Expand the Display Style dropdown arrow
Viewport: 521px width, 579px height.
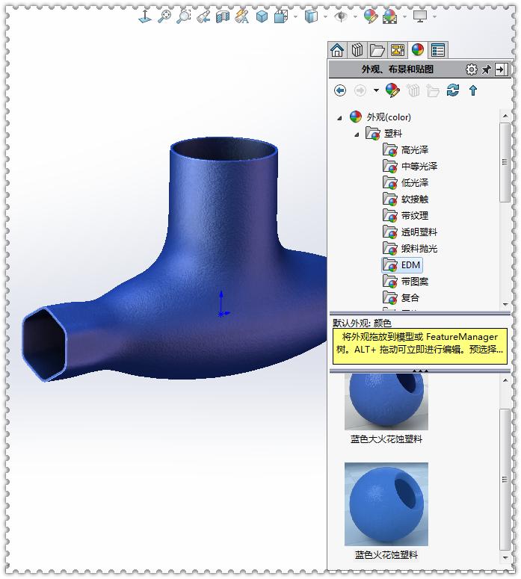point(295,16)
